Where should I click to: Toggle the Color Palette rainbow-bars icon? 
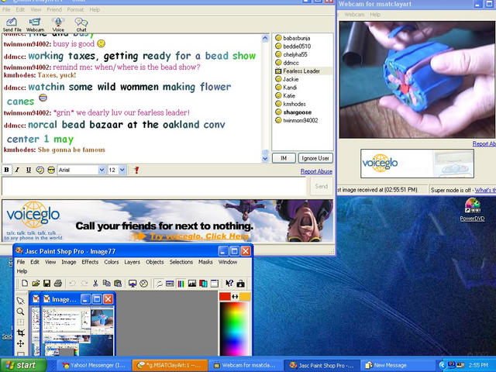pos(181,284)
